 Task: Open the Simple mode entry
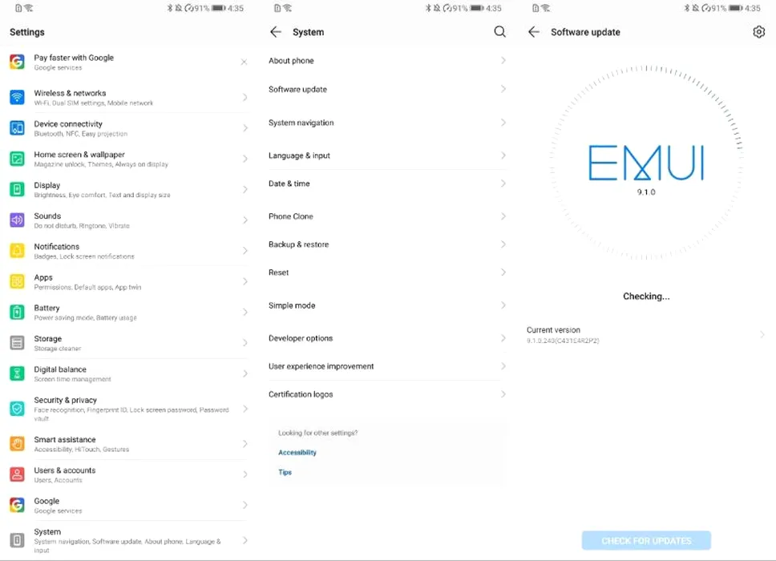click(x=387, y=305)
